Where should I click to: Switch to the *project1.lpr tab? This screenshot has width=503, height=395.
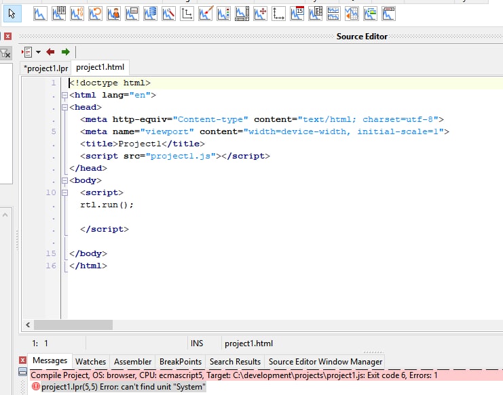click(x=45, y=68)
